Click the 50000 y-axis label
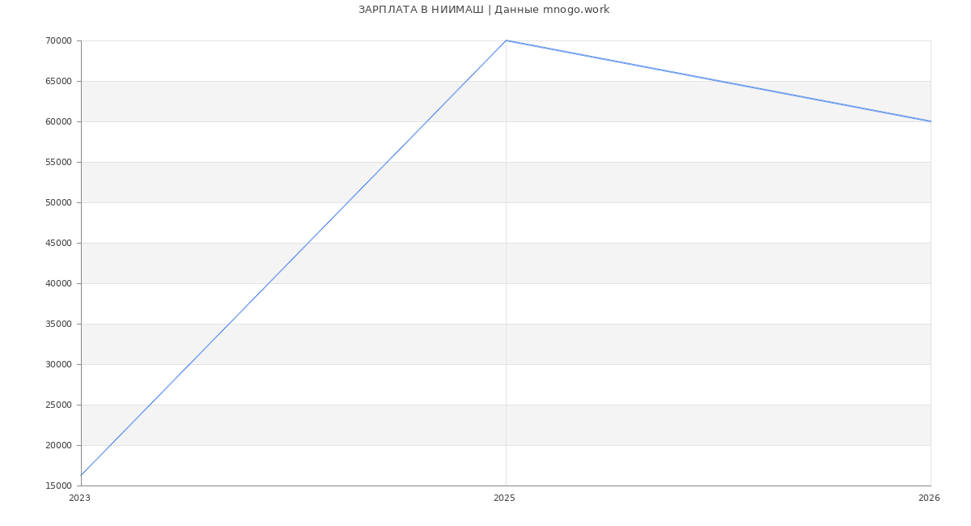Screen dimensions: 971x526 click(x=58, y=203)
